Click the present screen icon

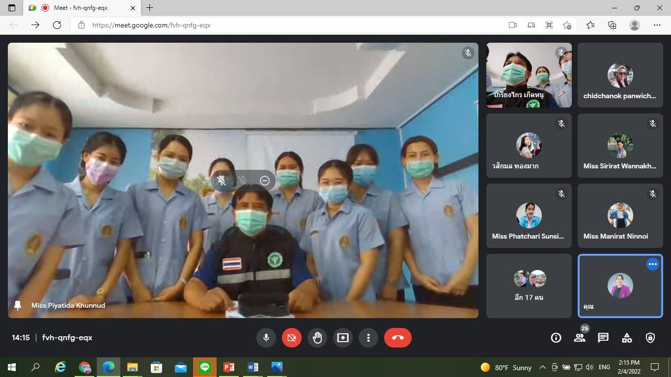[x=343, y=338]
